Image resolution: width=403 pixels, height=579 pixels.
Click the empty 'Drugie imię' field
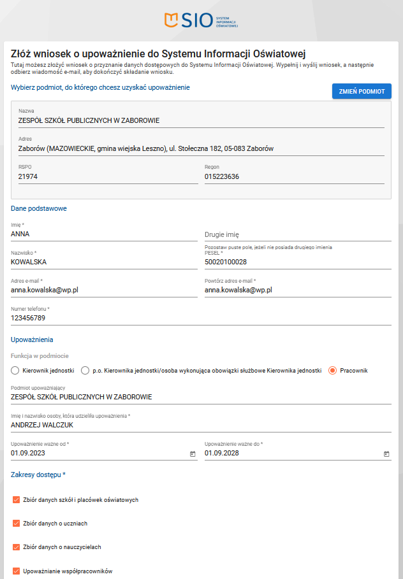click(x=297, y=234)
